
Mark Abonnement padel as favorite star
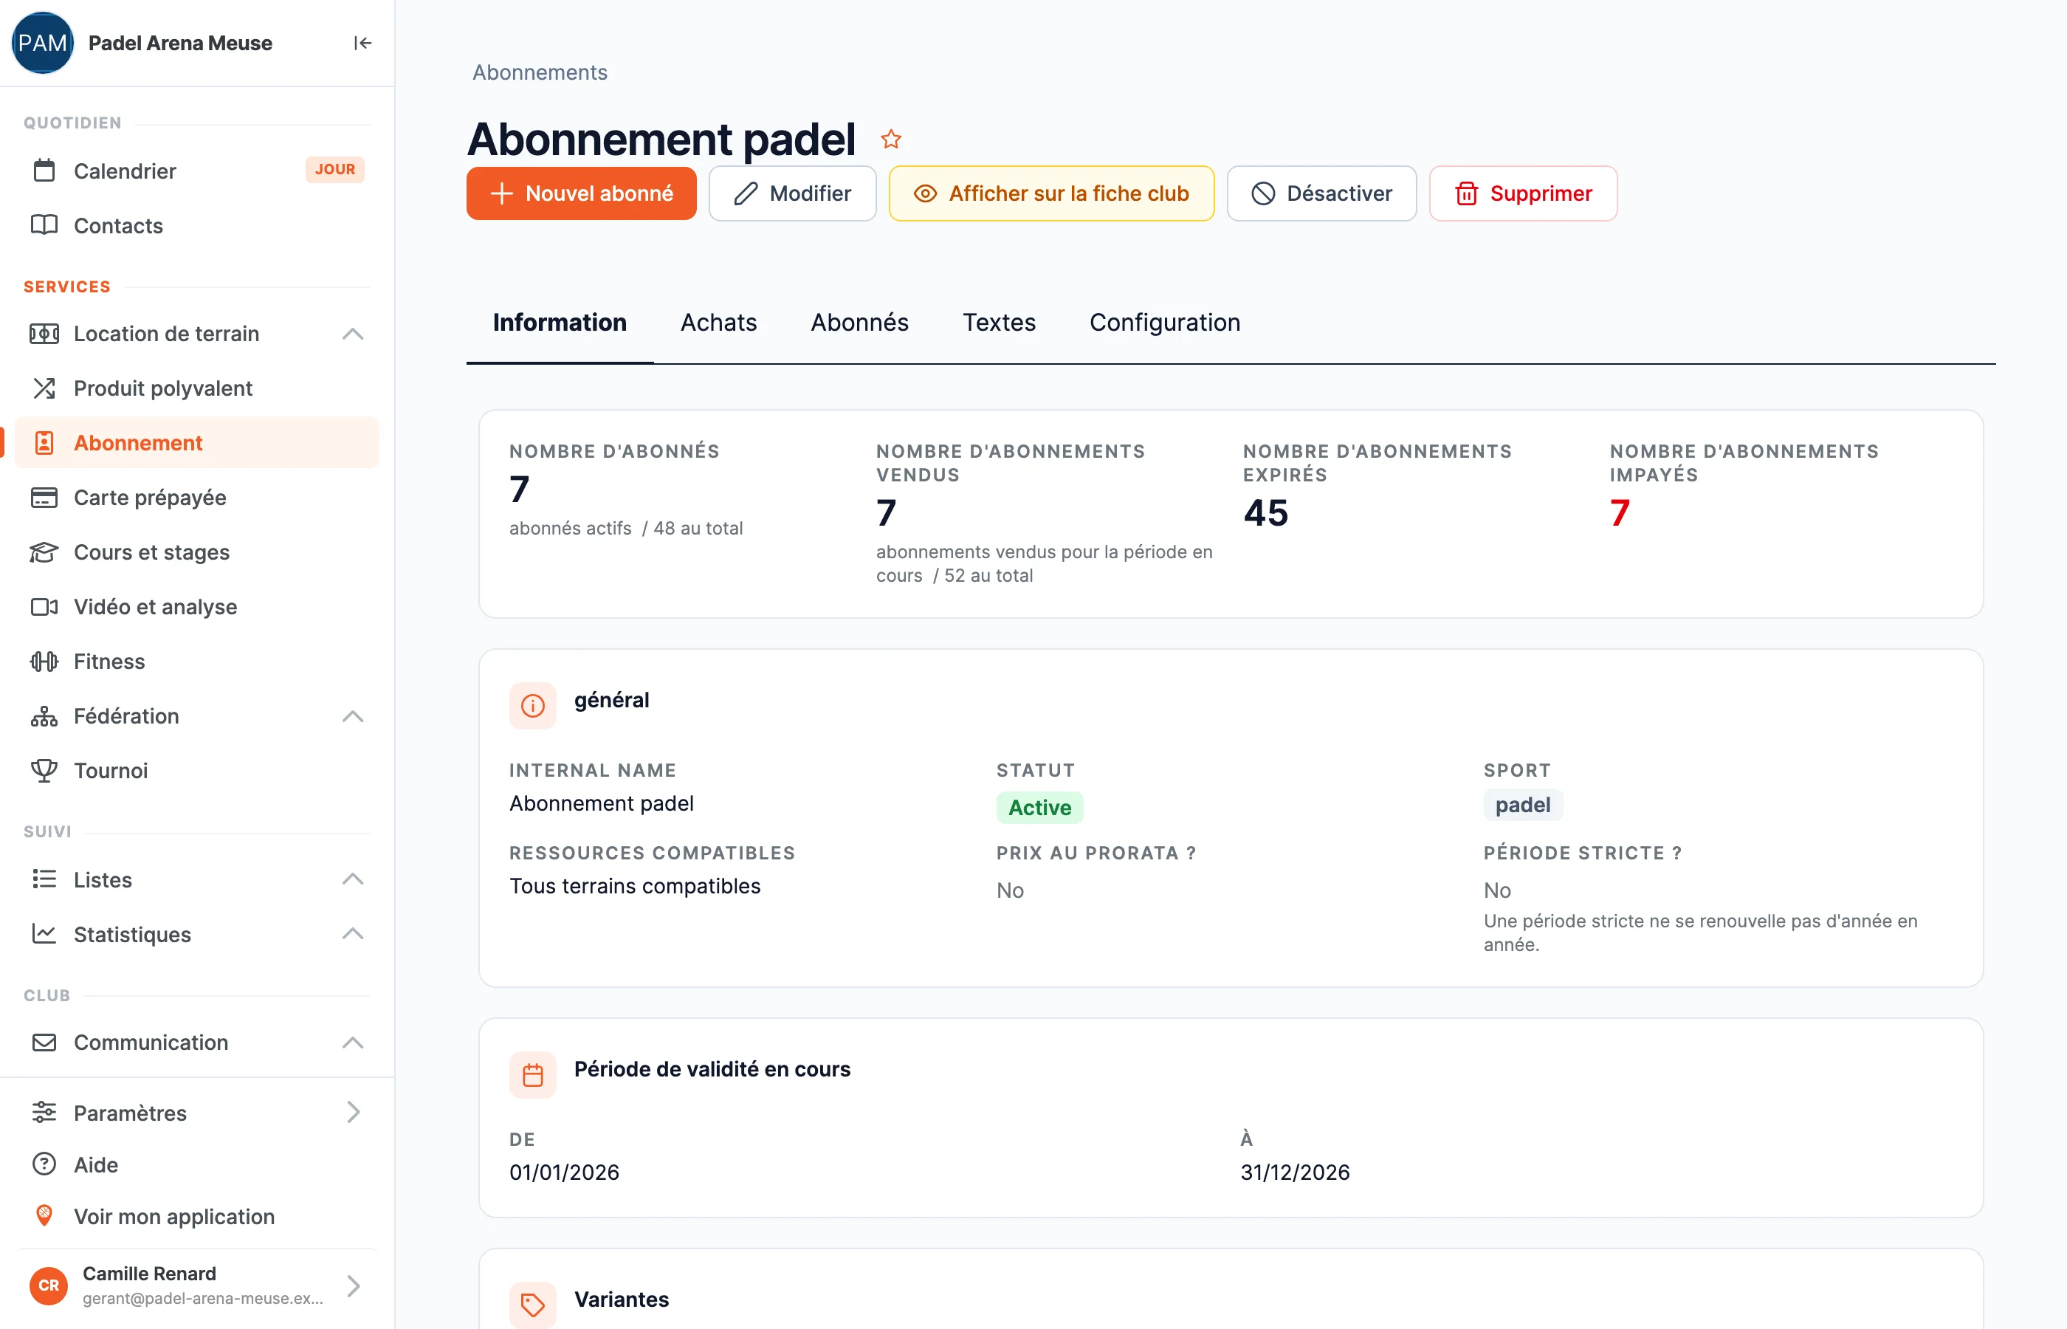(x=891, y=139)
